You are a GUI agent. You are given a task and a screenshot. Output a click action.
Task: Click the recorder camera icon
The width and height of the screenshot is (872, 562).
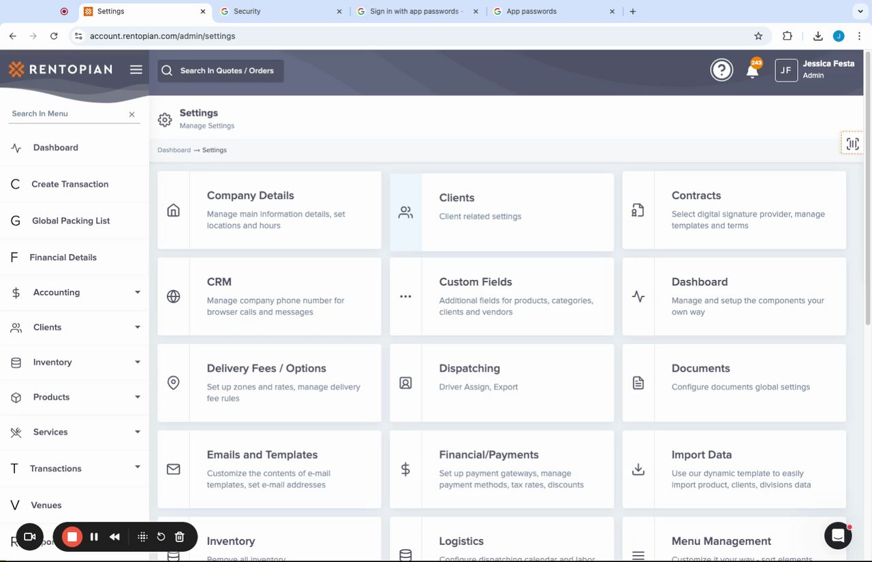click(x=29, y=537)
